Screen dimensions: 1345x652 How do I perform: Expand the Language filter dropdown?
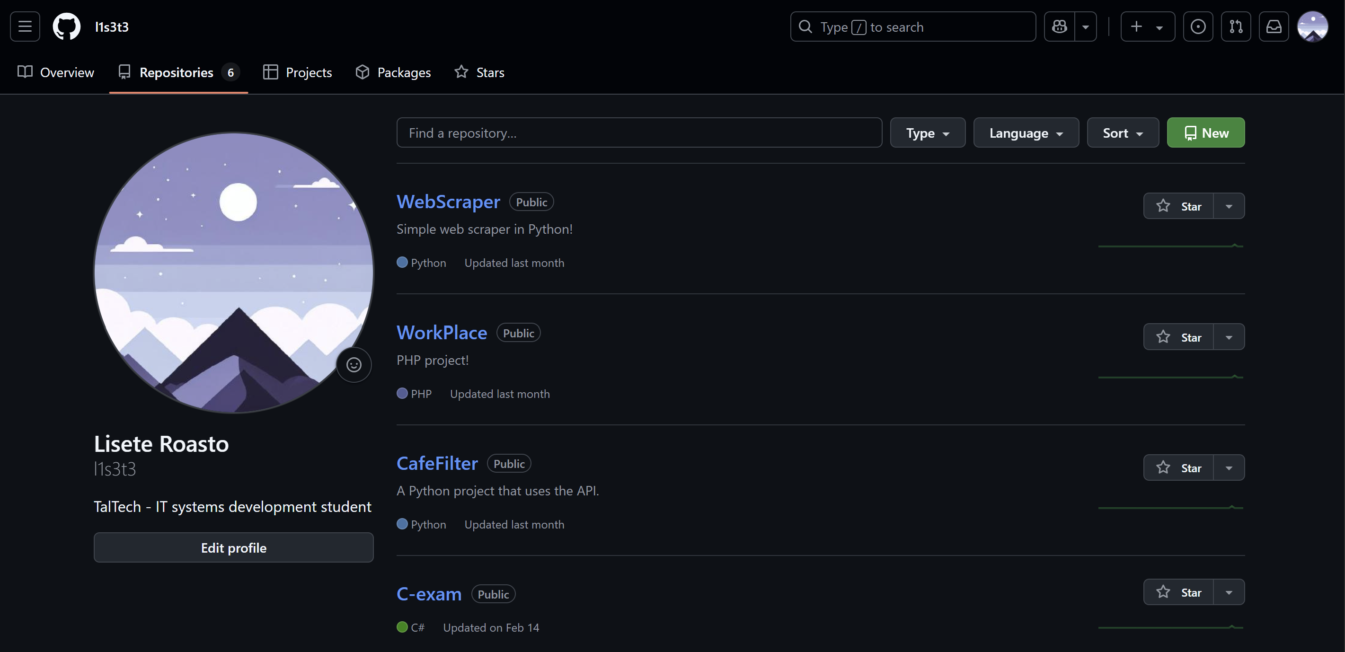[1026, 133]
